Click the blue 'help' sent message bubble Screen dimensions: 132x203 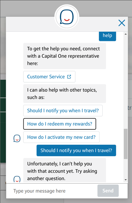[107, 36]
